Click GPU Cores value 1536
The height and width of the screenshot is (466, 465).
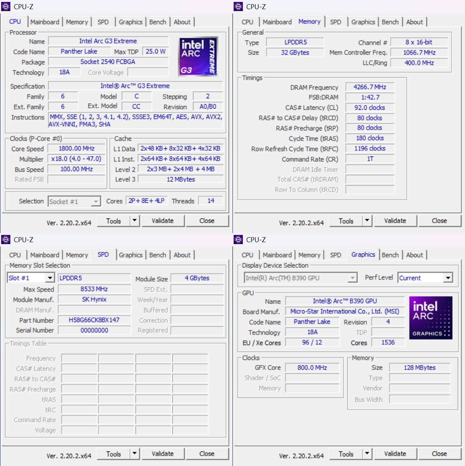(388, 342)
